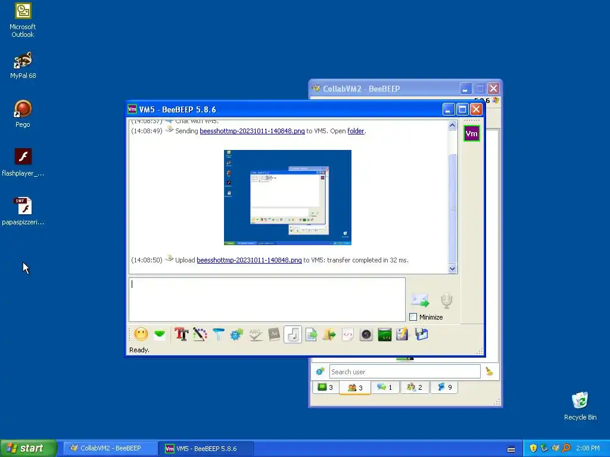Screen dimensions: 610x457
Task: Open beesshottmp link in the Upload line
Action: click(249, 260)
